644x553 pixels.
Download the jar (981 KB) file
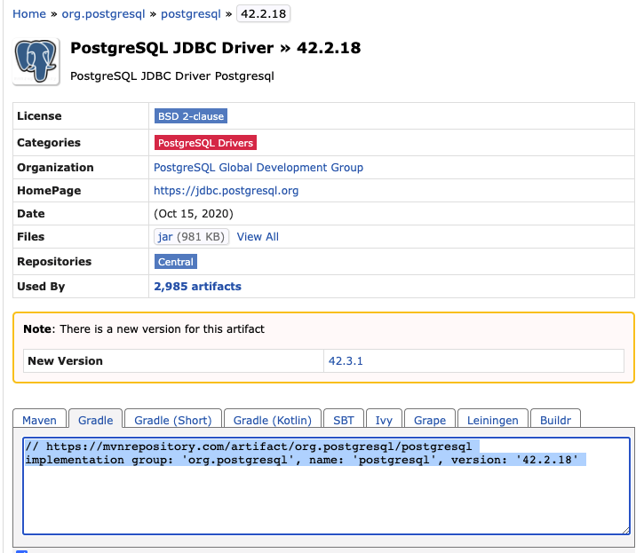pos(191,237)
